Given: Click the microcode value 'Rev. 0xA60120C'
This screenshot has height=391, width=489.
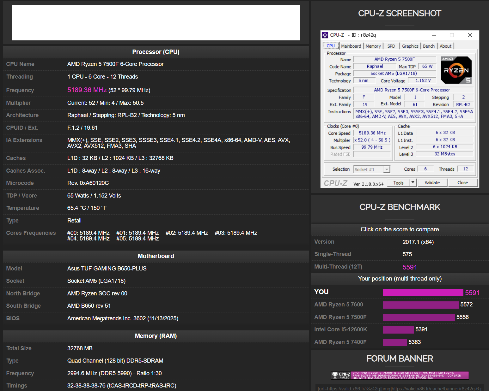Looking at the screenshot, I should point(88,183).
